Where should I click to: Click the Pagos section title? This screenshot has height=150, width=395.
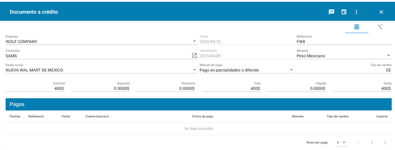coord(17,104)
